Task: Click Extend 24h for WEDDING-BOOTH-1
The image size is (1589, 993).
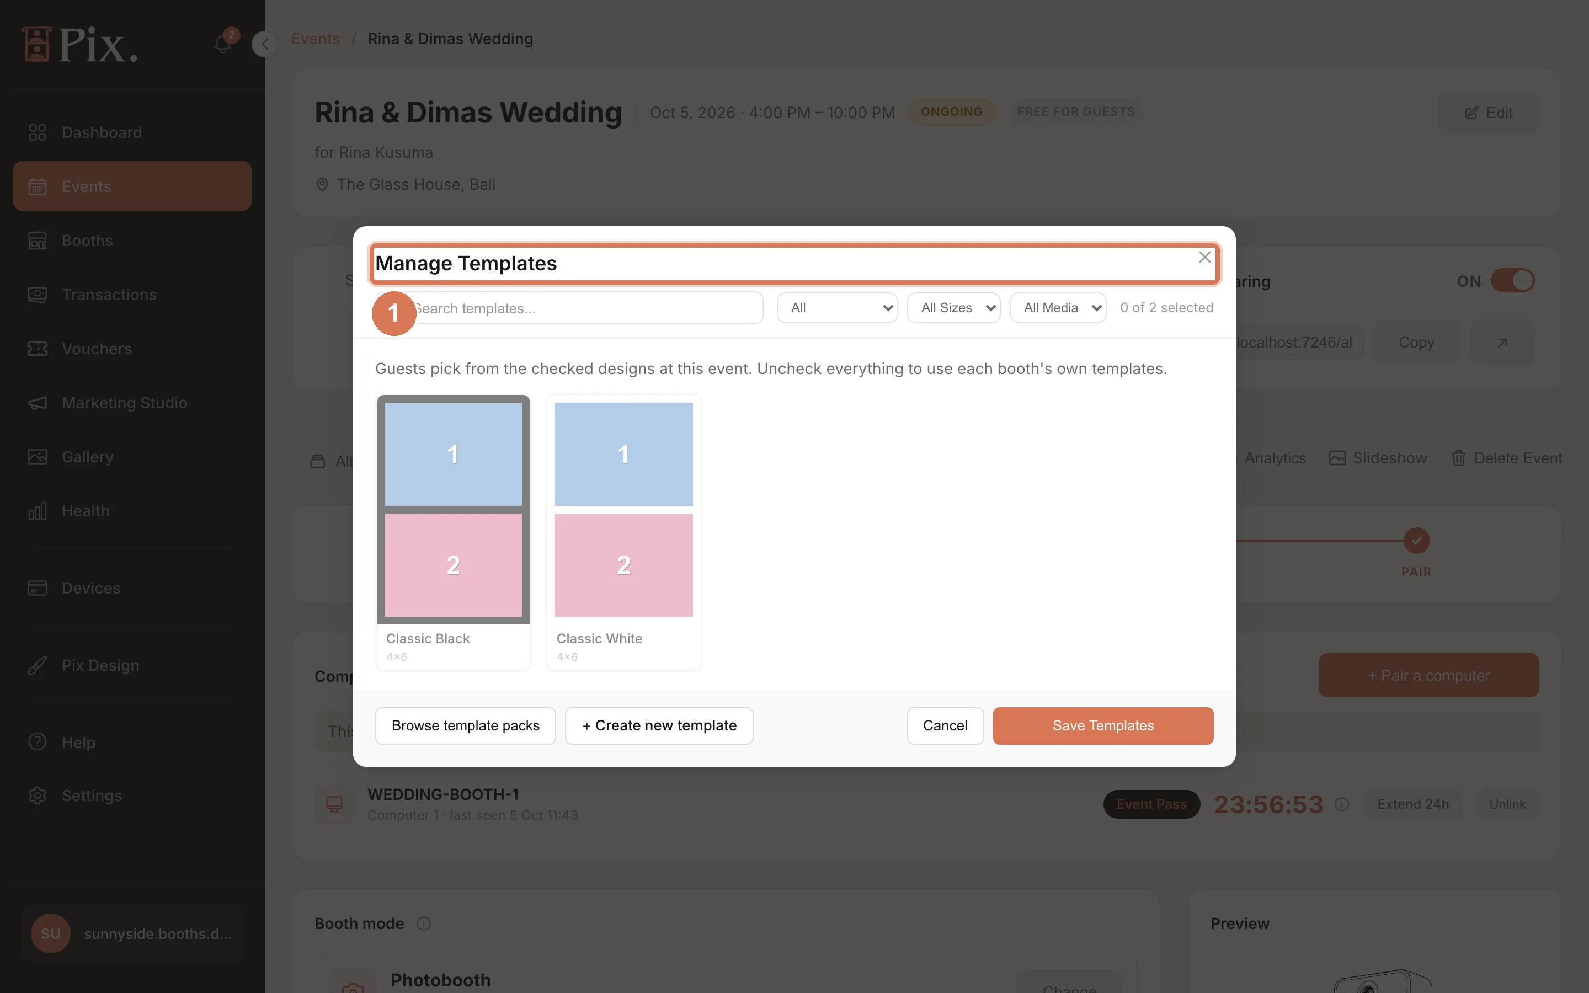Action: [x=1413, y=804]
